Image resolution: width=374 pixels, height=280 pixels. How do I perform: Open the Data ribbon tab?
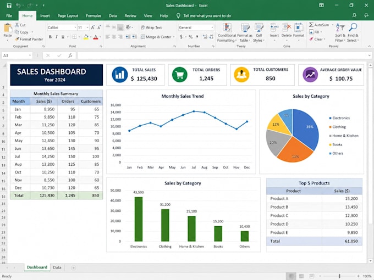click(x=113, y=16)
